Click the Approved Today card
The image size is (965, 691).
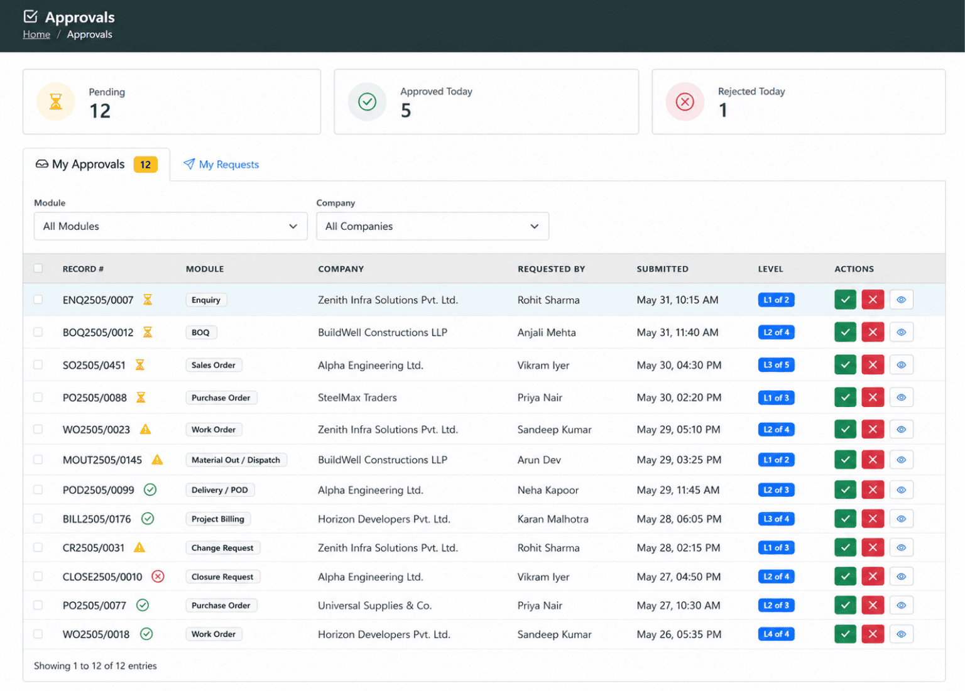coord(486,102)
